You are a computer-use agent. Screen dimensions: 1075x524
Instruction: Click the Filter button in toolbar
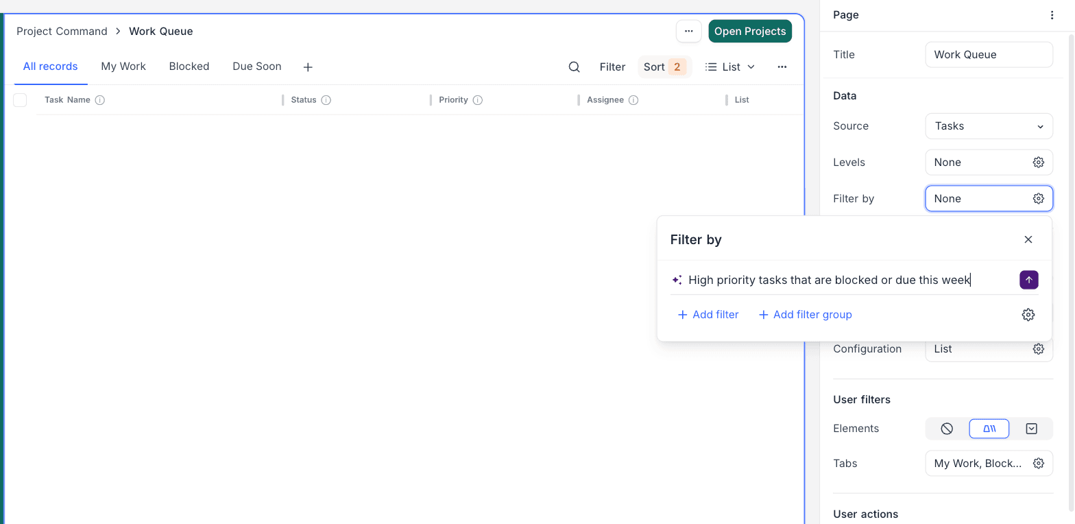click(x=612, y=67)
